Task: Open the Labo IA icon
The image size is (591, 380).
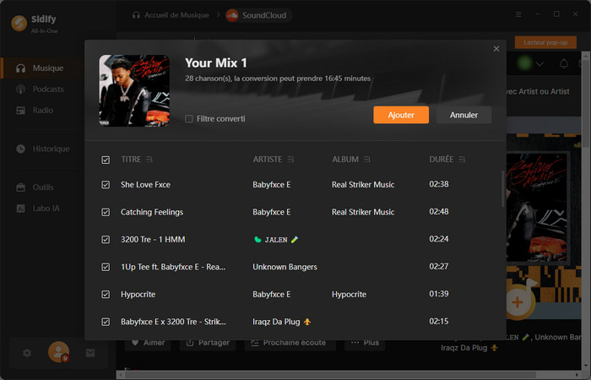Action: pos(22,208)
